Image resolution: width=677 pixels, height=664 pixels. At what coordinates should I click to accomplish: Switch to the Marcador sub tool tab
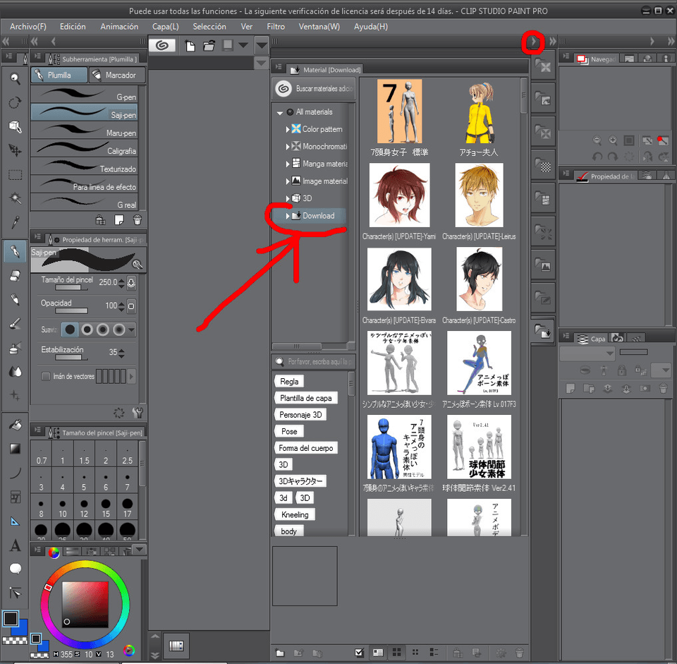pyautogui.click(x=117, y=76)
